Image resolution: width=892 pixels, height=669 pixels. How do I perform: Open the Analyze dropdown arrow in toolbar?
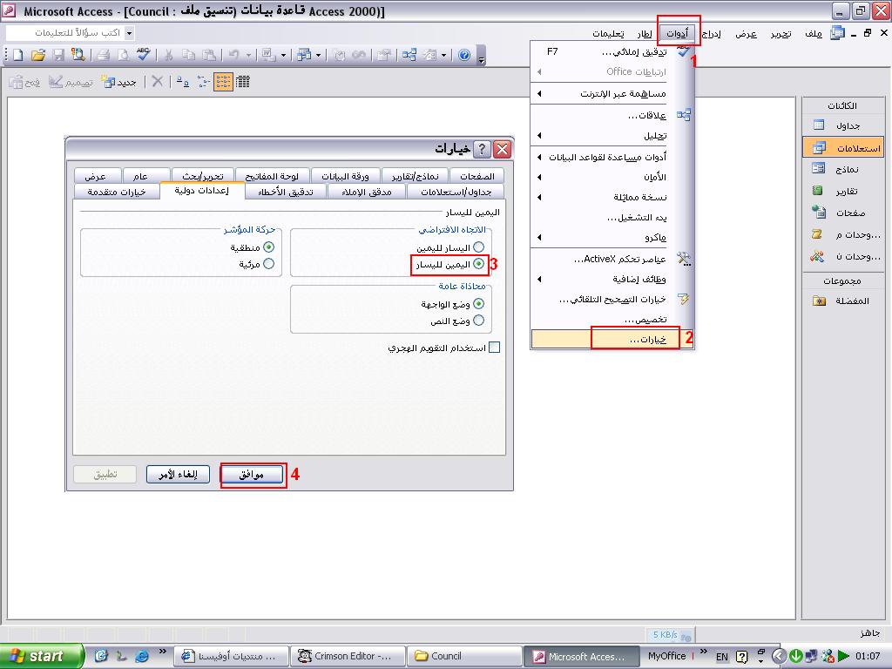(318, 55)
